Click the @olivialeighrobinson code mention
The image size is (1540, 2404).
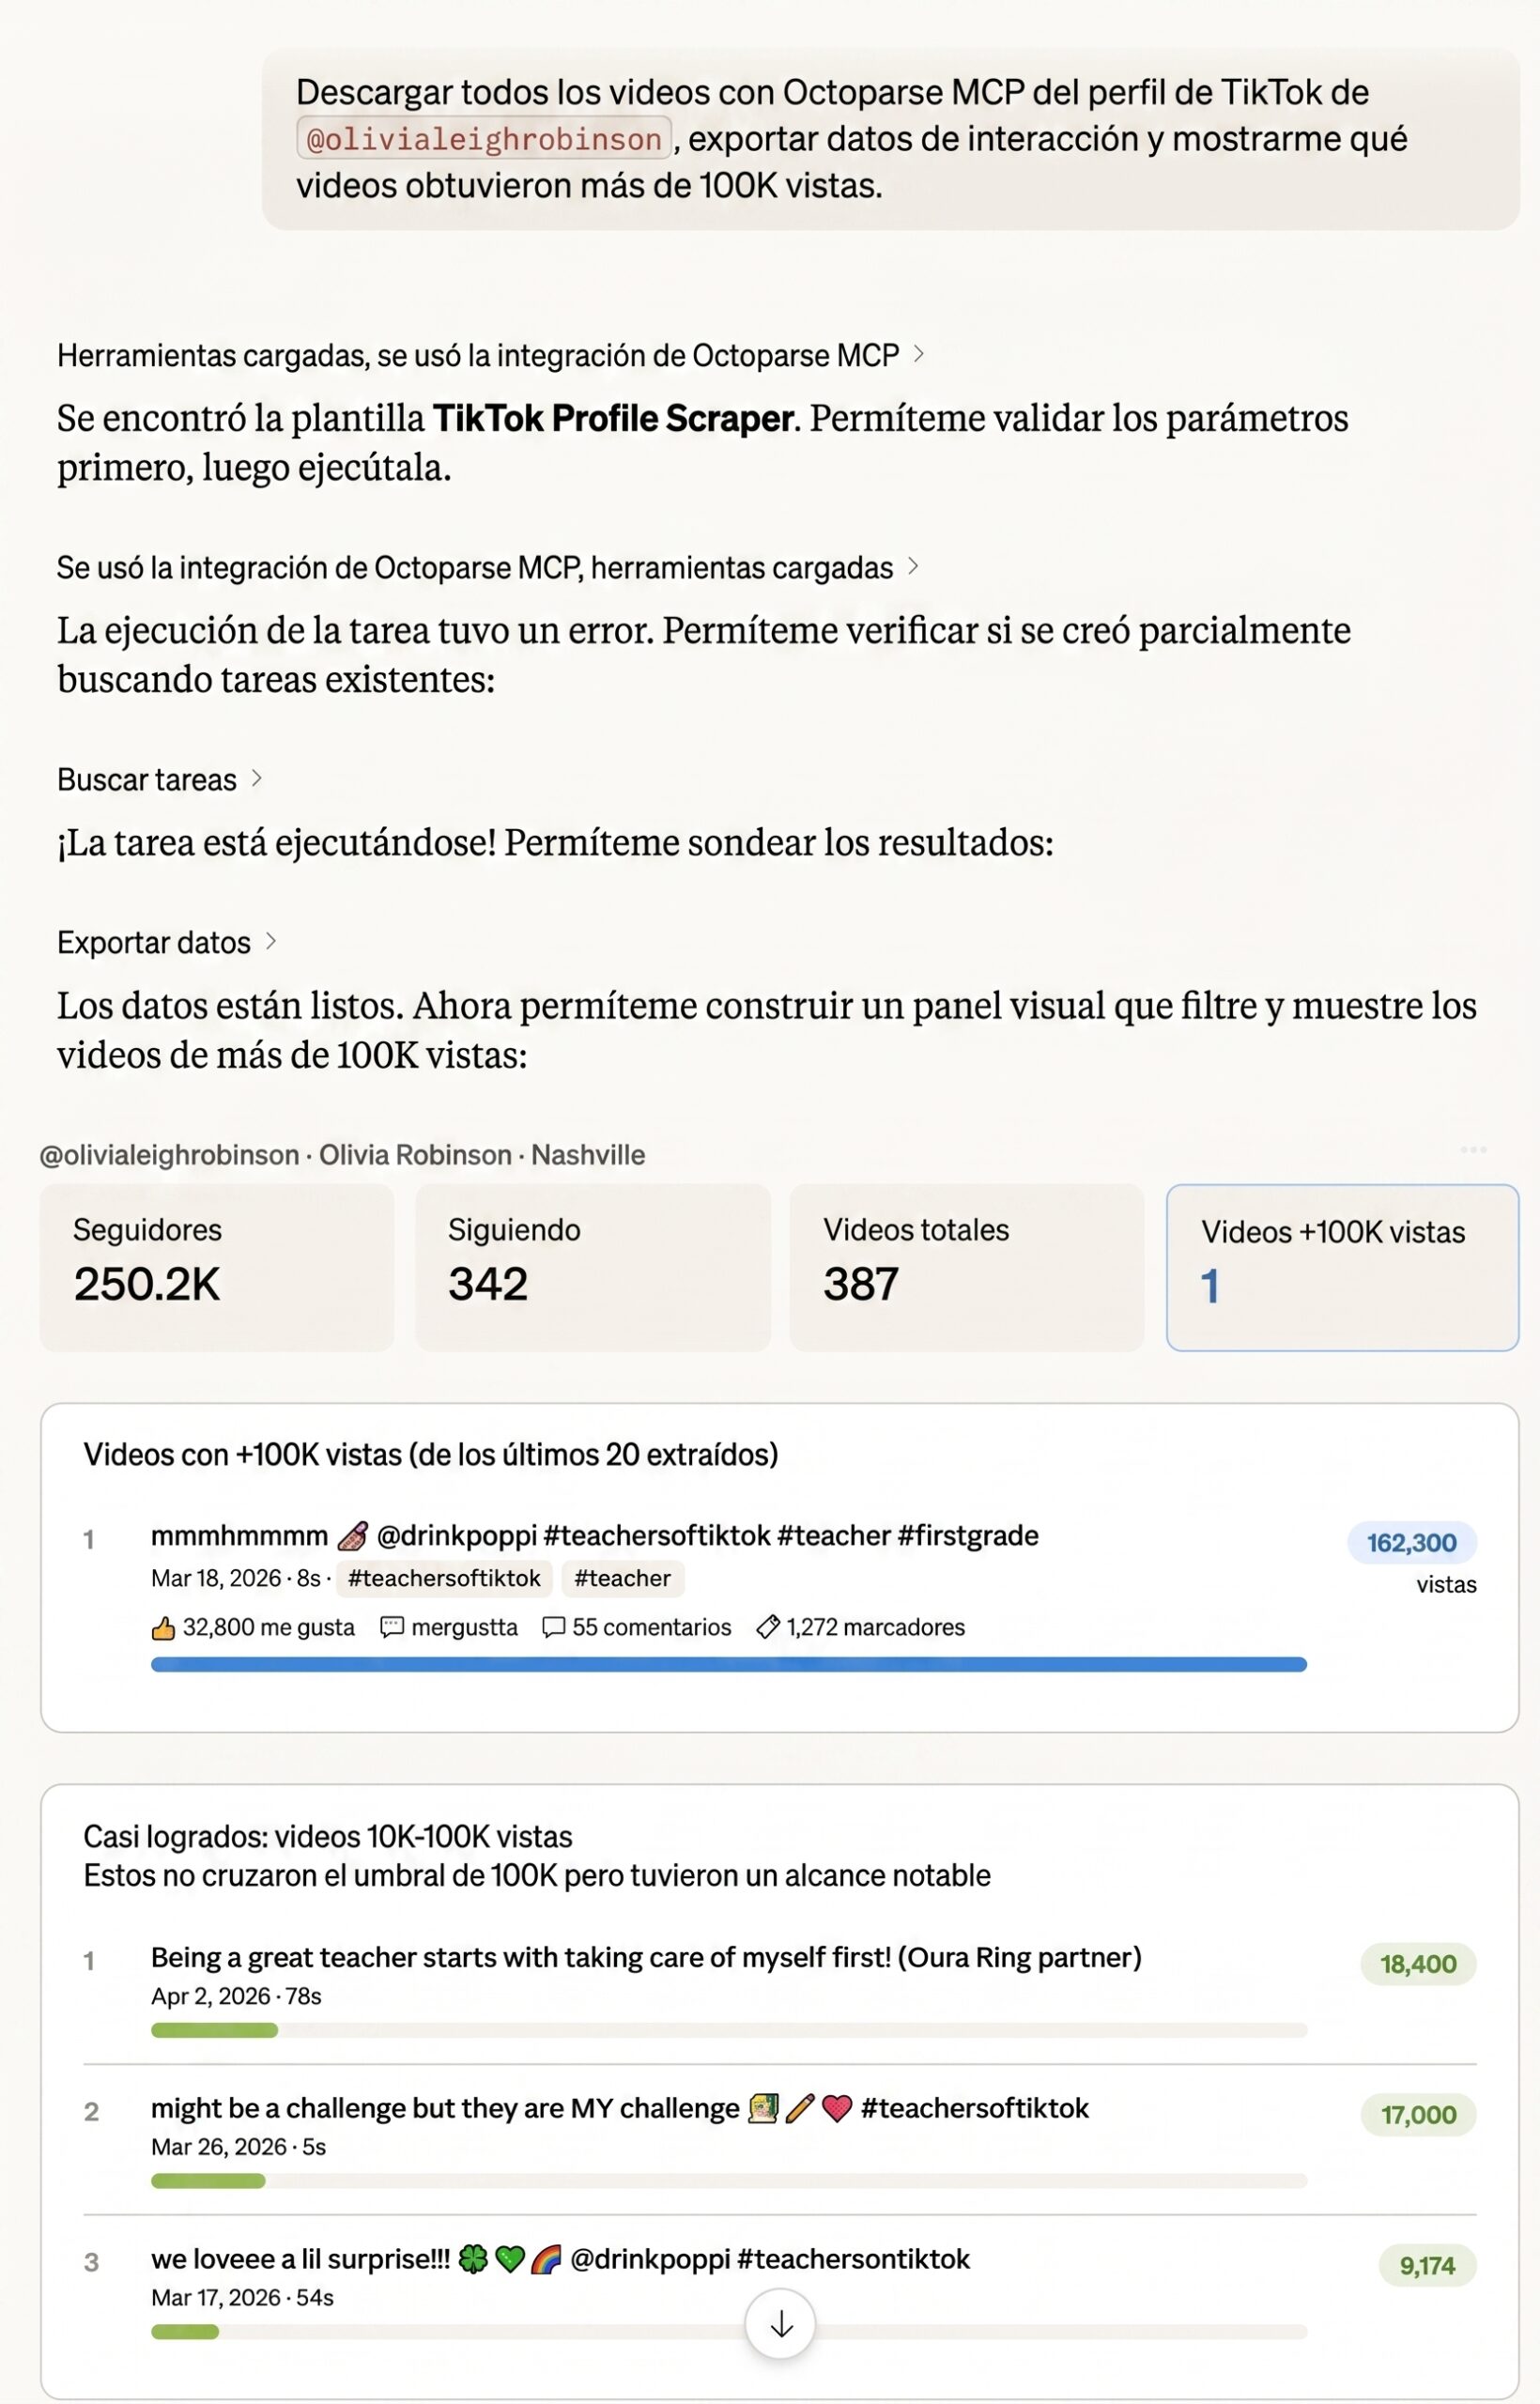click(x=484, y=139)
